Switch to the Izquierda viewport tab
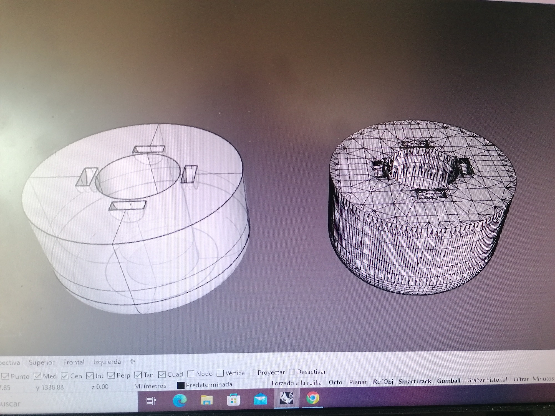The height and width of the screenshot is (416, 555). [107, 362]
